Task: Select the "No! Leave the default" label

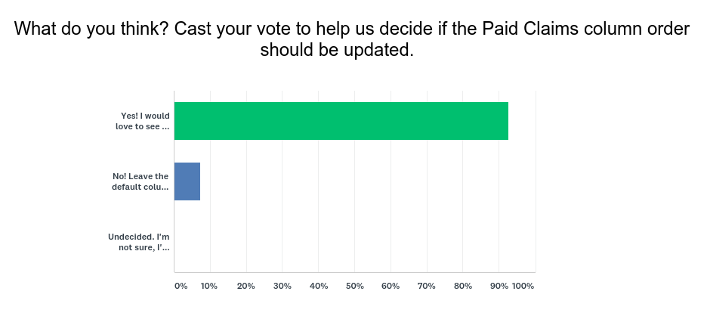Action: click(x=140, y=181)
